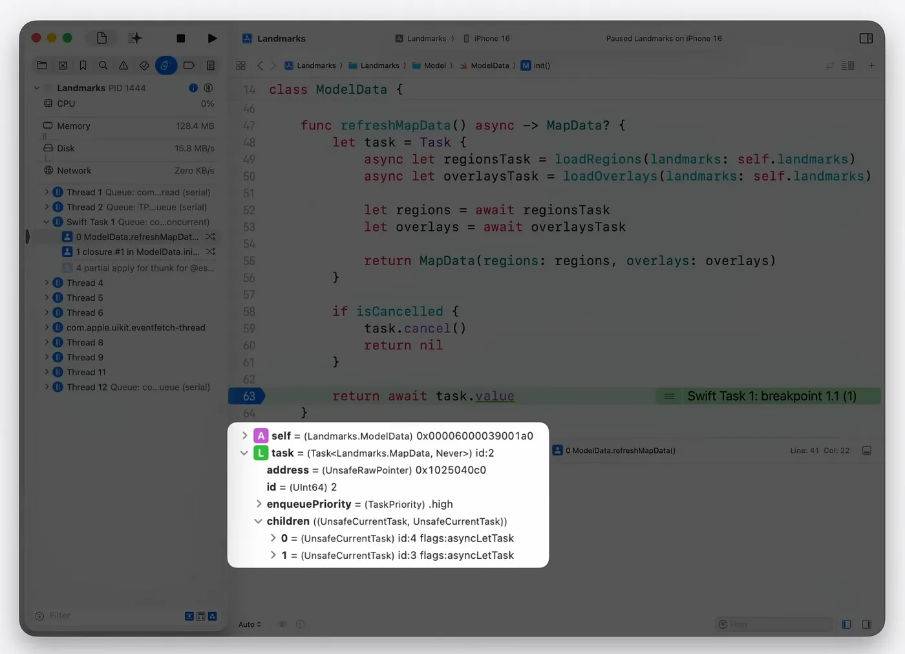Open the Project navigator folder icon
The image size is (905, 654).
(42, 65)
